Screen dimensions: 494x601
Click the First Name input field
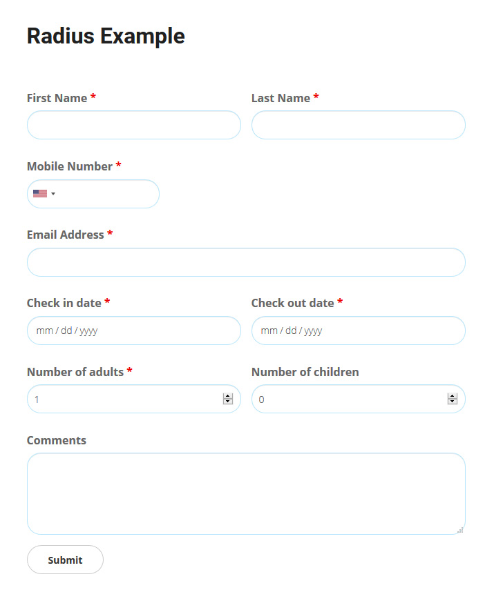pos(133,125)
